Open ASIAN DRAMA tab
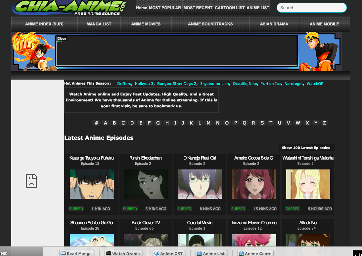 click(274, 24)
